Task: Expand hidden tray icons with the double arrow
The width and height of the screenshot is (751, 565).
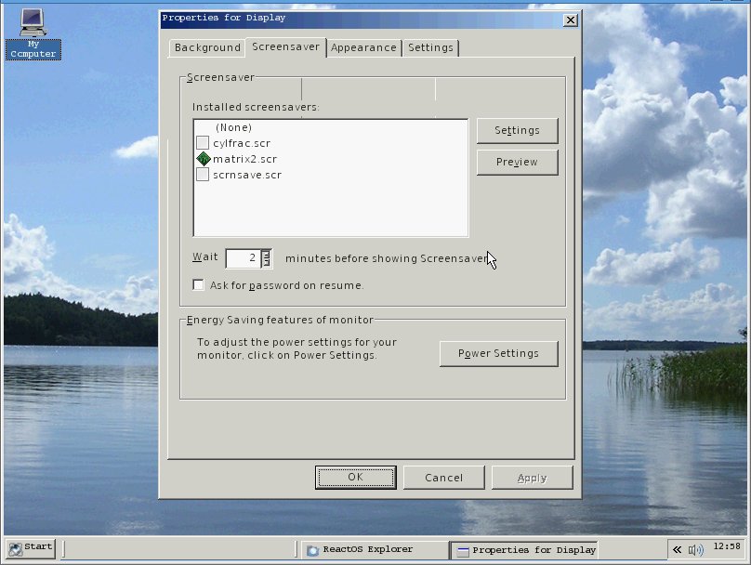Action: click(678, 550)
